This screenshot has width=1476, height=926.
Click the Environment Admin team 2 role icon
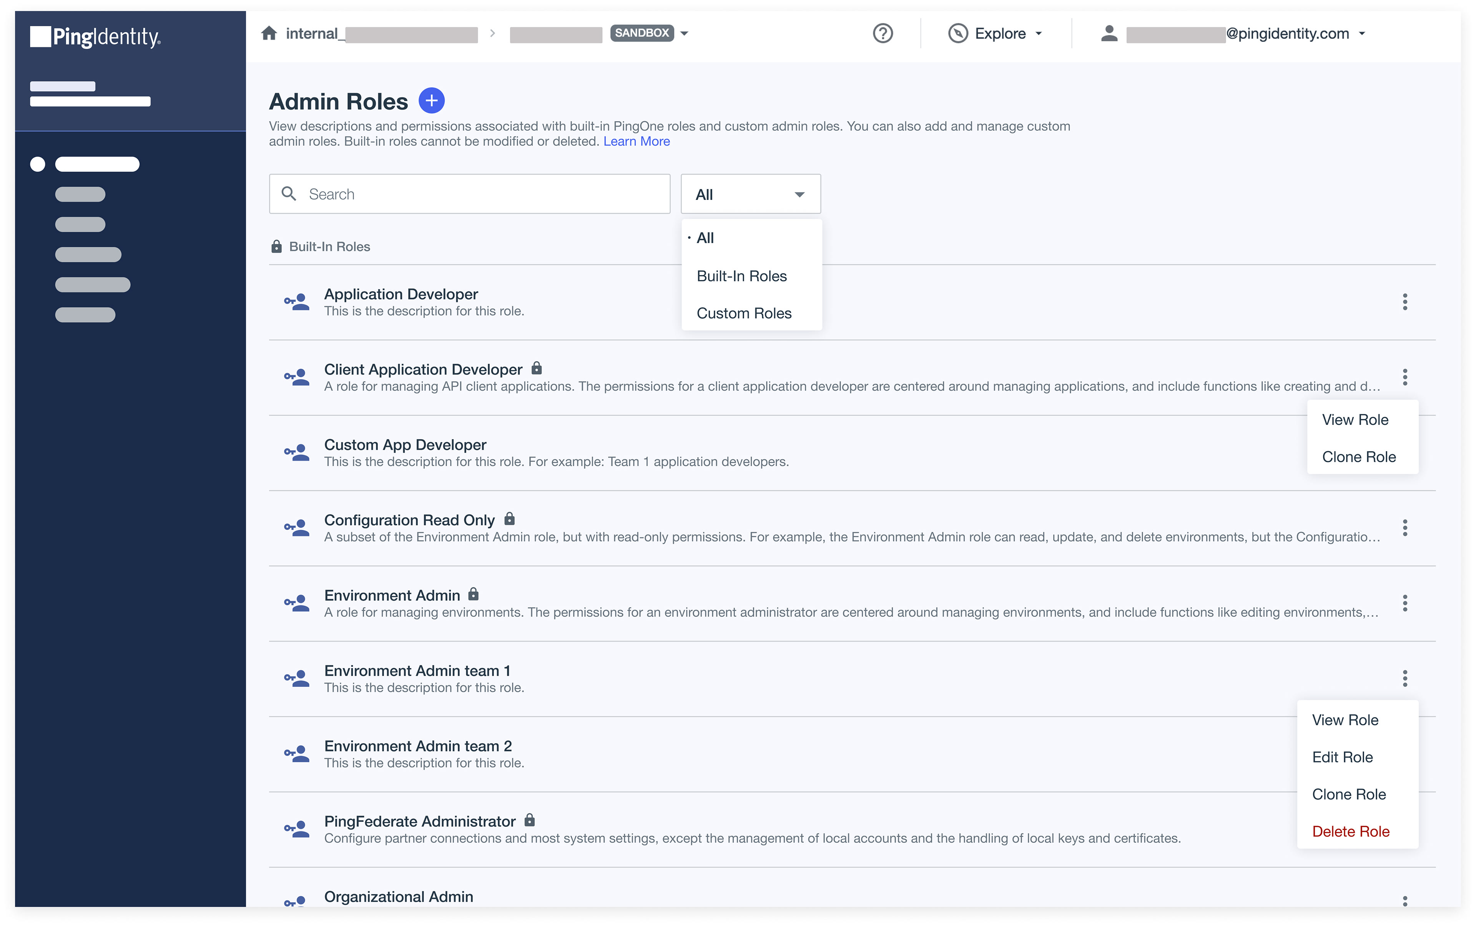tap(296, 754)
